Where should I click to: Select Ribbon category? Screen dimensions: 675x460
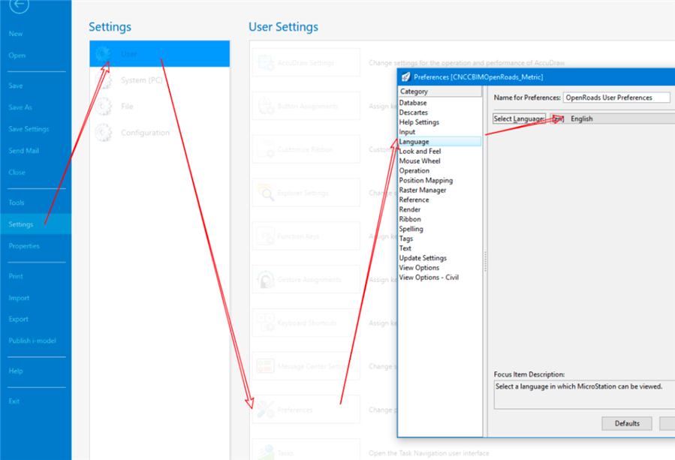(x=410, y=219)
